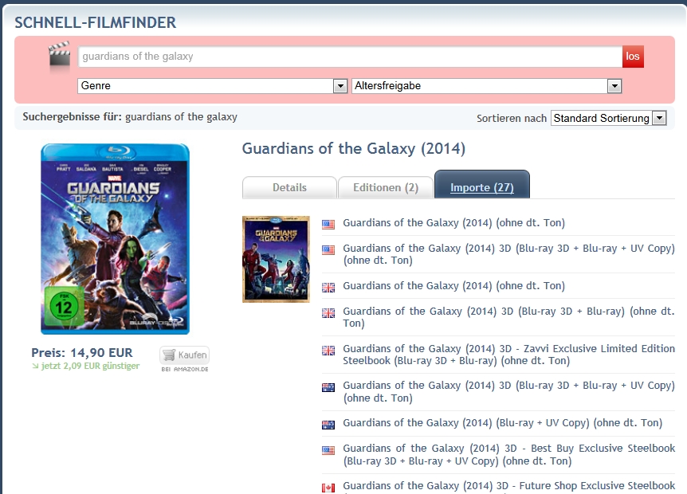687x494 pixels.
Task: Open Australian (Blu-ray + UV Copy) import
Action: pos(503,423)
